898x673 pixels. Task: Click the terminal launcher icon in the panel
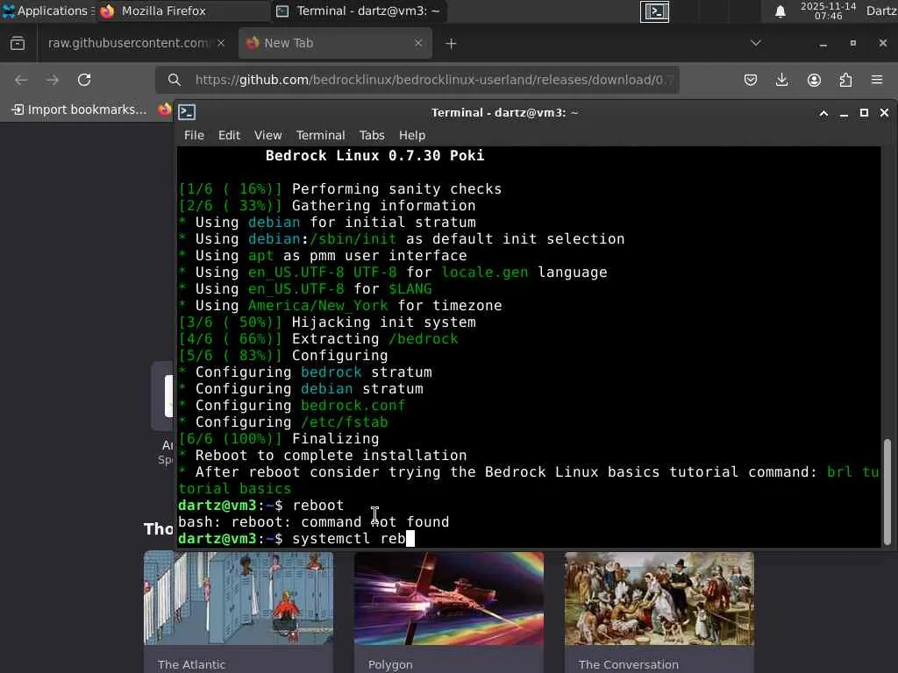coord(654,11)
